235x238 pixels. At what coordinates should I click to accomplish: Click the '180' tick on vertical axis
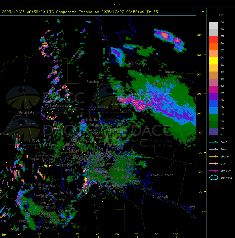click(x=199, y=35)
